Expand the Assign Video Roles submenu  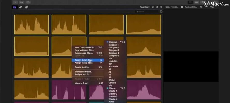click(x=88, y=63)
